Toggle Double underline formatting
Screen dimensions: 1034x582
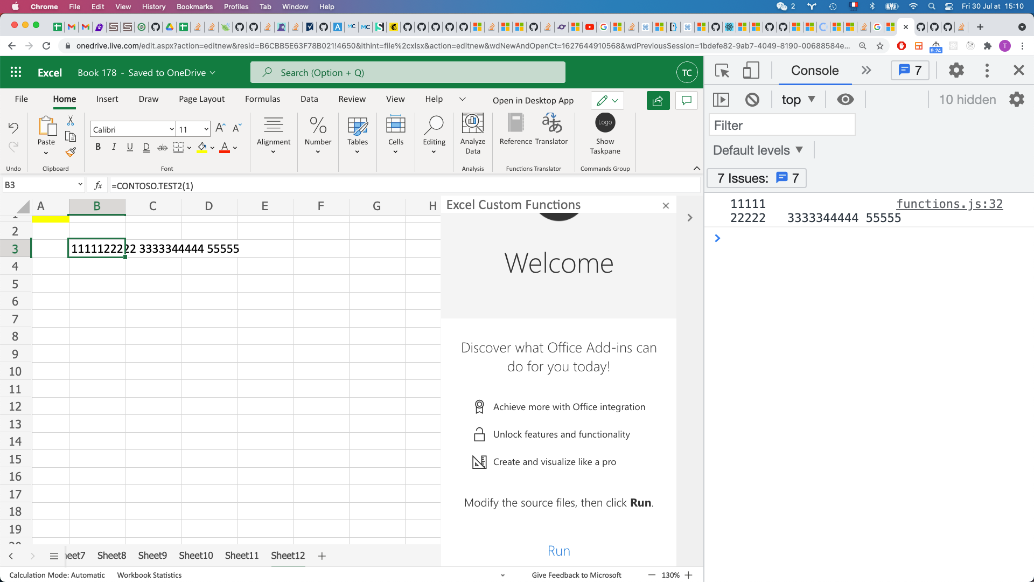[x=146, y=147]
